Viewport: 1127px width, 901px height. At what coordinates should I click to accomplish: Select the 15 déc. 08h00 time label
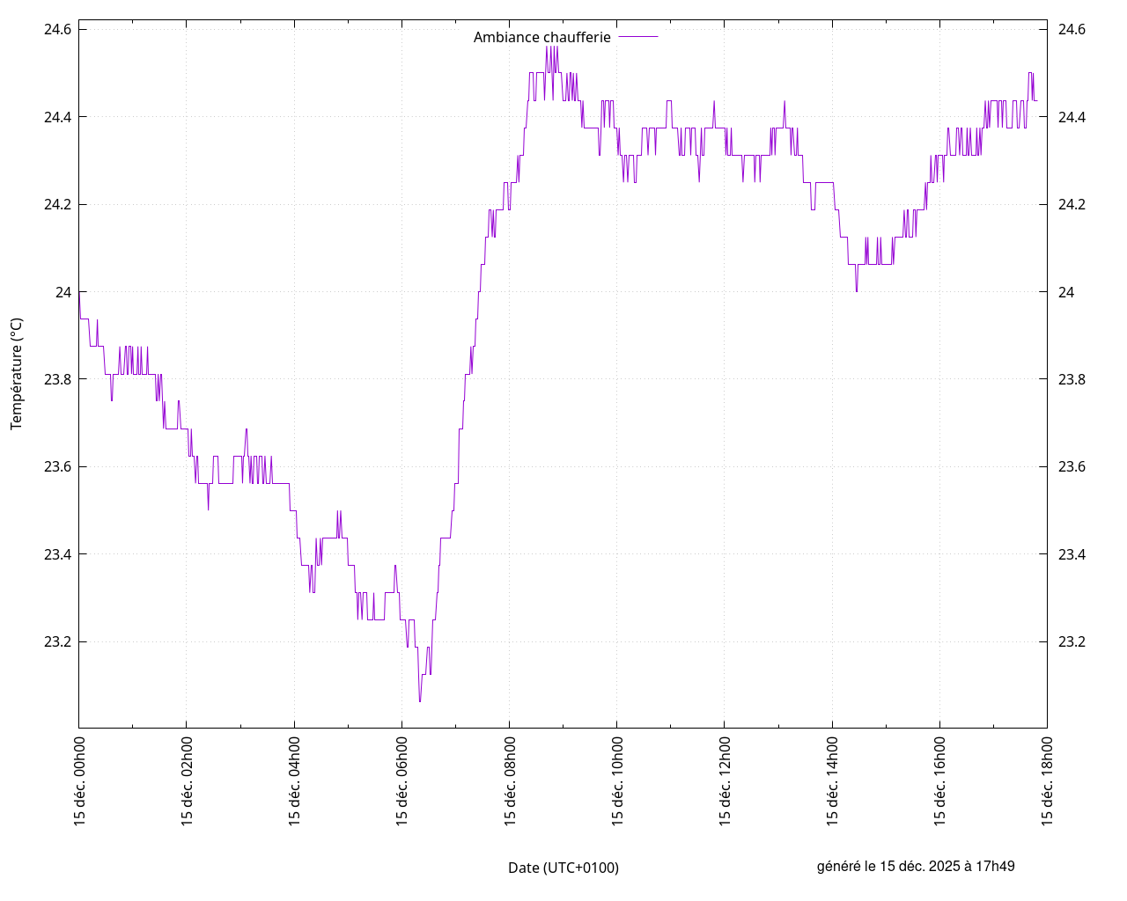tap(510, 780)
